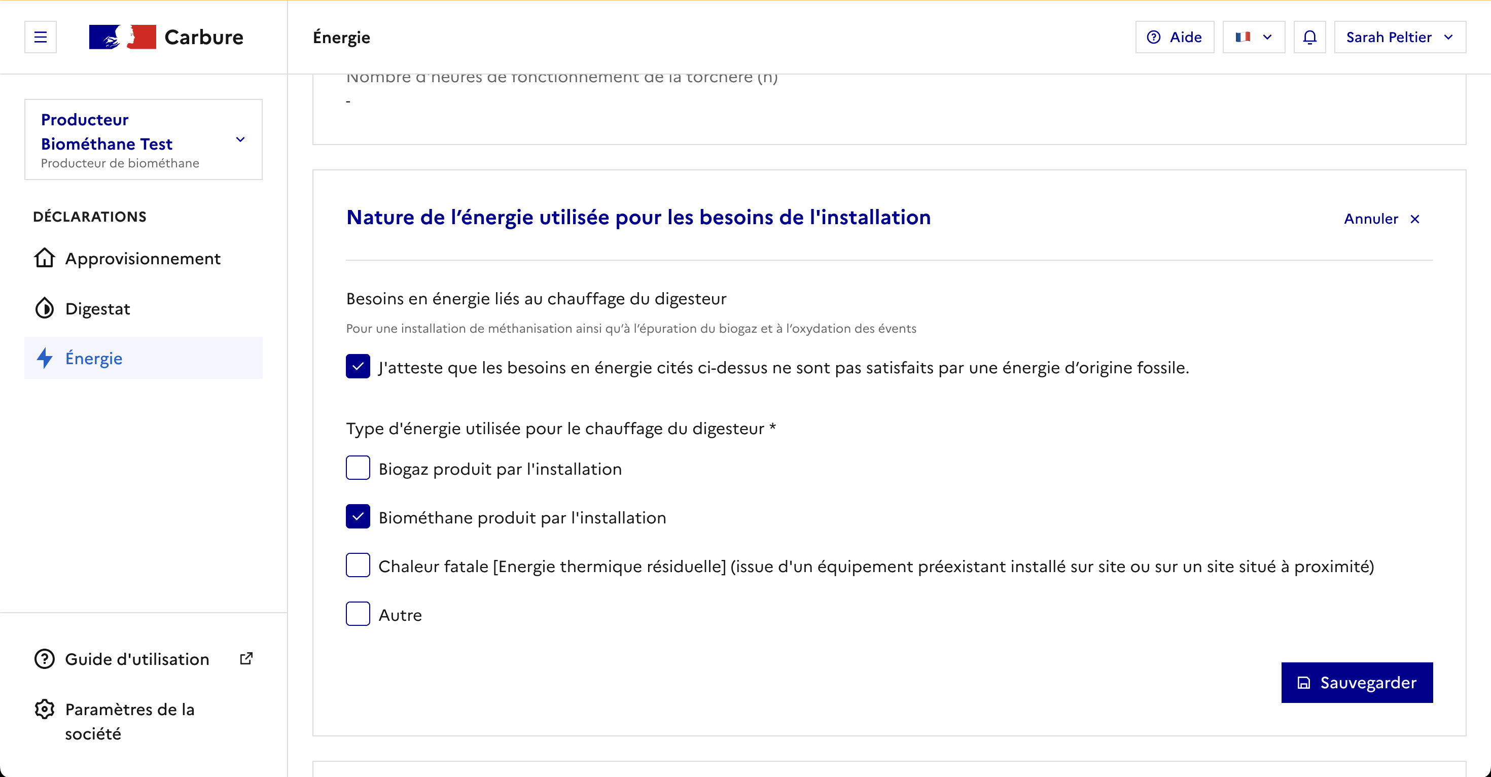
Task: Open the Sarah Peltier user menu
Action: pyautogui.click(x=1399, y=37)
